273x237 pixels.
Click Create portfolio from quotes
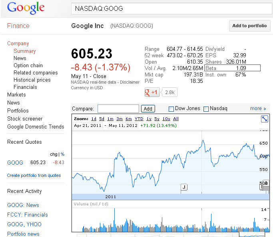34,175
